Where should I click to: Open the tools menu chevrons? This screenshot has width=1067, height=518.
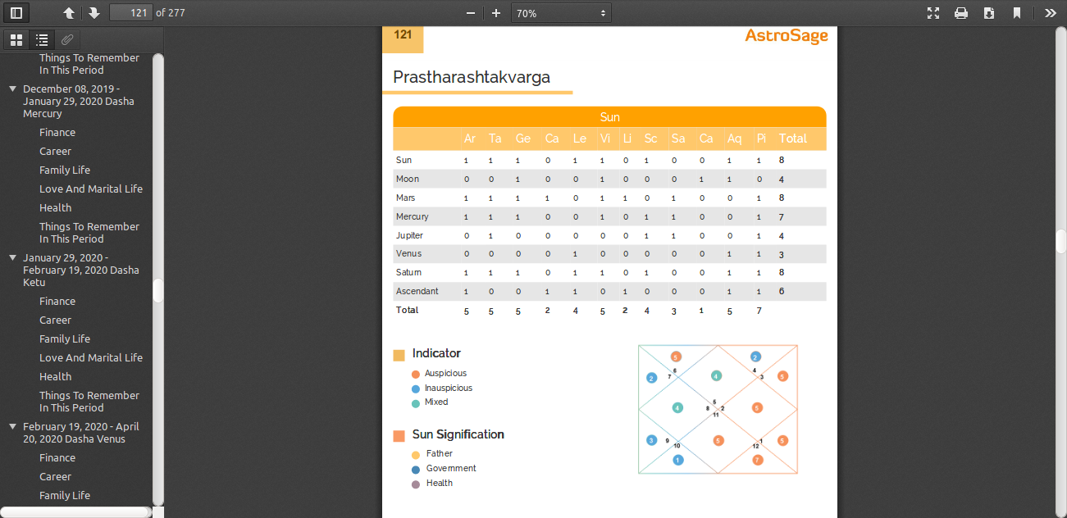(x=1051, y=13)
